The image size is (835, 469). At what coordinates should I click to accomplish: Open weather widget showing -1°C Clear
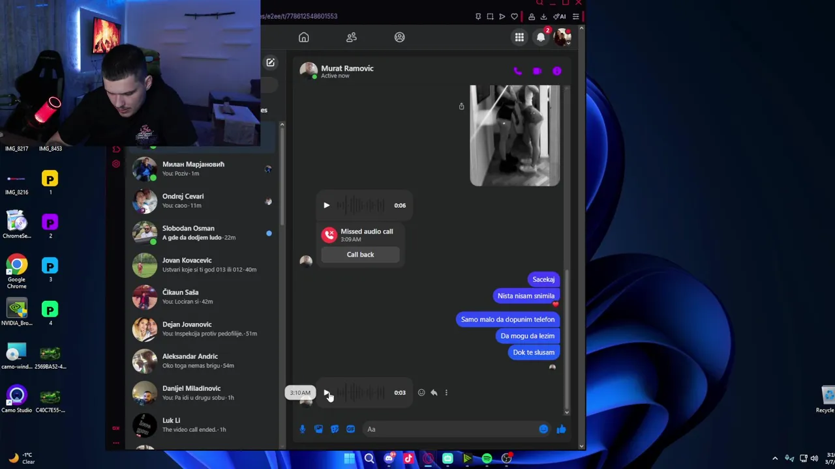point(21,459)
